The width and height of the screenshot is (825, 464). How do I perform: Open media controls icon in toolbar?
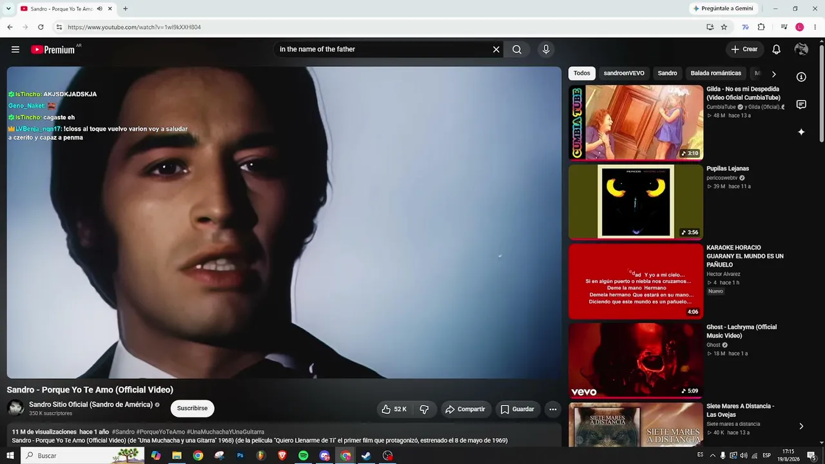point(784,27)
